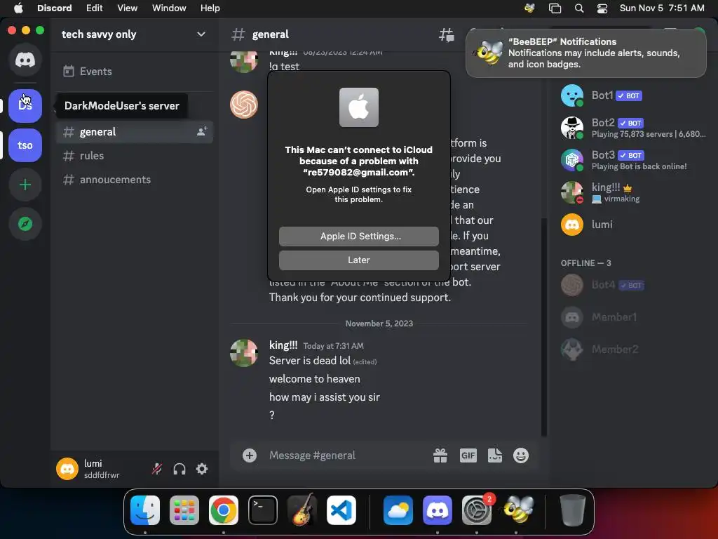This screenshot has height=539, width=718.
Task: Open Google Chrome from the Dock
Action: point(224,510)
